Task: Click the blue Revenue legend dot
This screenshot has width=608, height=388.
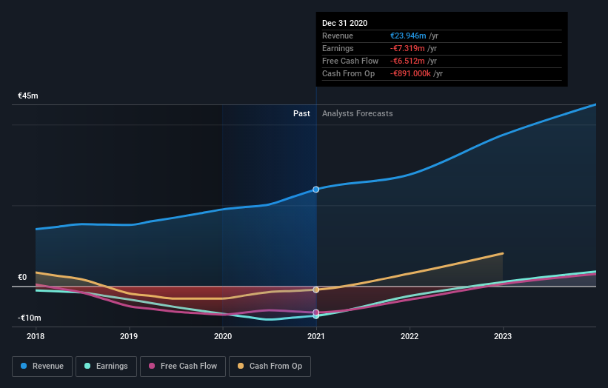Action: [24, 366]
